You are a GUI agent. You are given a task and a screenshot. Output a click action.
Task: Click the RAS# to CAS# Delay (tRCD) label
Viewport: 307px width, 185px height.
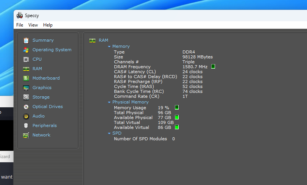click(x=145, y=77)
